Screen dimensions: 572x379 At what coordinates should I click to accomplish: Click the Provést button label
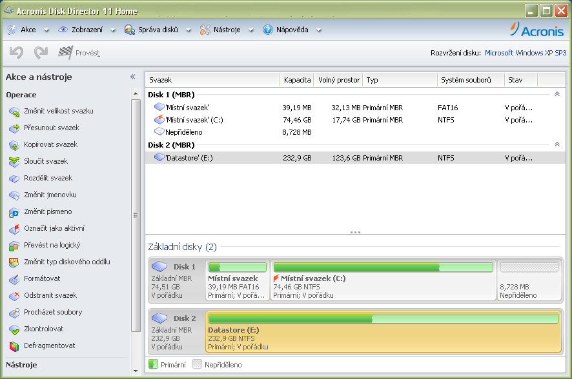point(88,53)
